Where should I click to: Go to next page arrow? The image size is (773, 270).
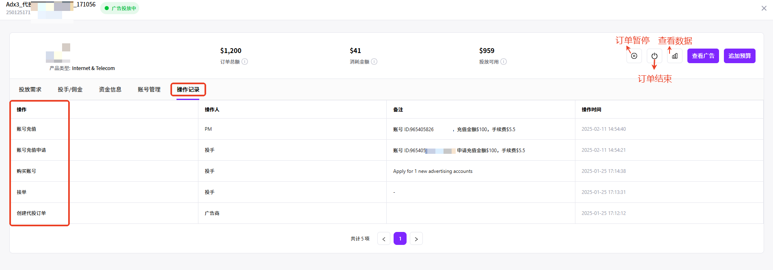[x=416, y=239]
